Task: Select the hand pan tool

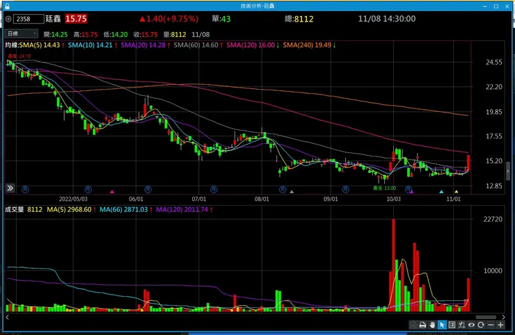Action: [x=432, y=325]
